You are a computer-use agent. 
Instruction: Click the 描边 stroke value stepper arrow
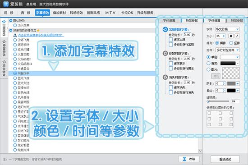224,91
